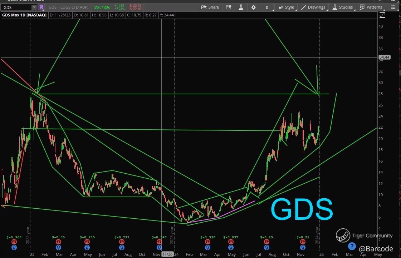Click the Y: 34.44 readout

167,15
